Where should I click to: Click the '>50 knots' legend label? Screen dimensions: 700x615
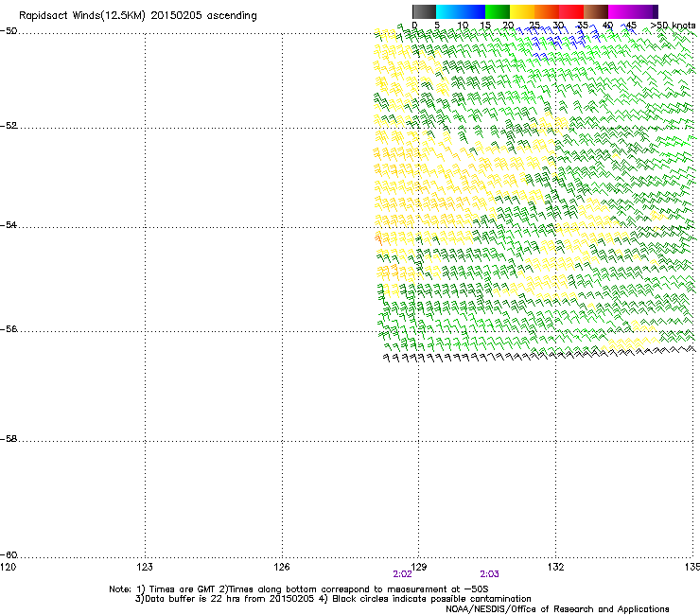pos(673,26)
